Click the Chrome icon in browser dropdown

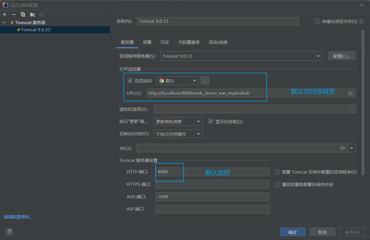point(161,81)
